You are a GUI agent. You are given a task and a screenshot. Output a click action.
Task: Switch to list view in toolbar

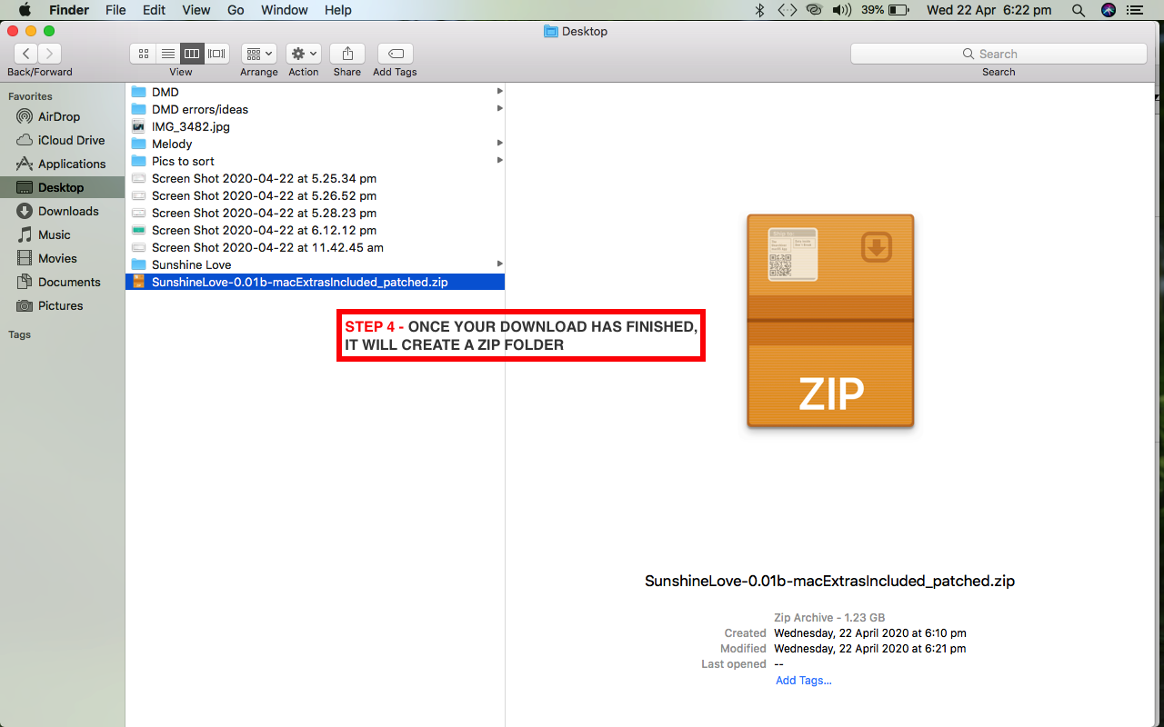click(x=167, y=54)
